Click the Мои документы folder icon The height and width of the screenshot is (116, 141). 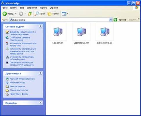7,86
